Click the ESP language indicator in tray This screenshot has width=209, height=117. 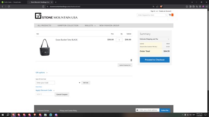(194, 115)
